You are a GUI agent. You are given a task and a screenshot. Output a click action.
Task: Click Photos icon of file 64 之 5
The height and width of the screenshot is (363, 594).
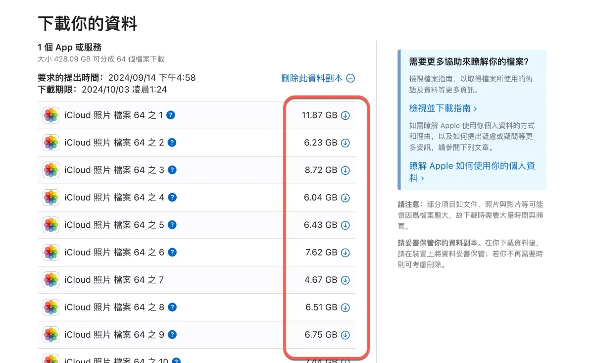(x=51, y=225)
